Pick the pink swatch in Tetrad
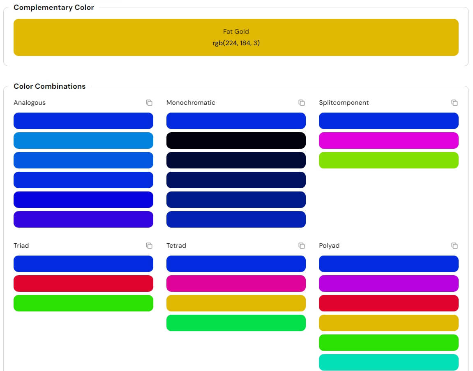This screenshot has width=473, height=371. pyautogui.click(x=236, y=283)
